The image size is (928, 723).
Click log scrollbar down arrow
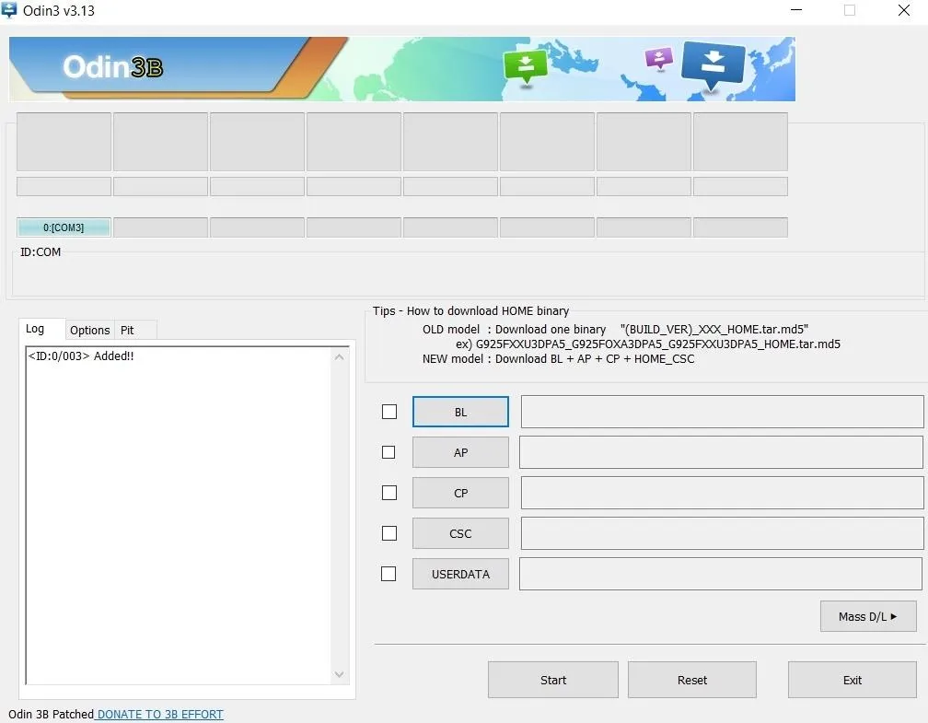coord(339,674)
